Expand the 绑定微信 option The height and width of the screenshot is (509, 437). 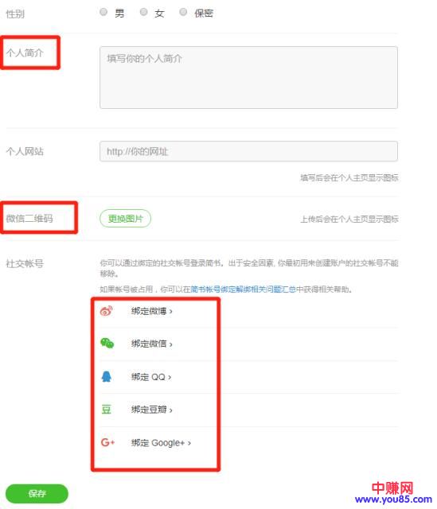[152, 344]
